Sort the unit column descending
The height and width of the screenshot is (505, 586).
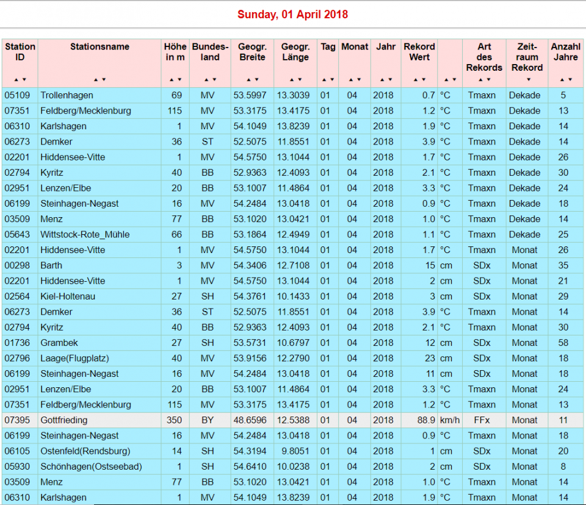(454, 79)
